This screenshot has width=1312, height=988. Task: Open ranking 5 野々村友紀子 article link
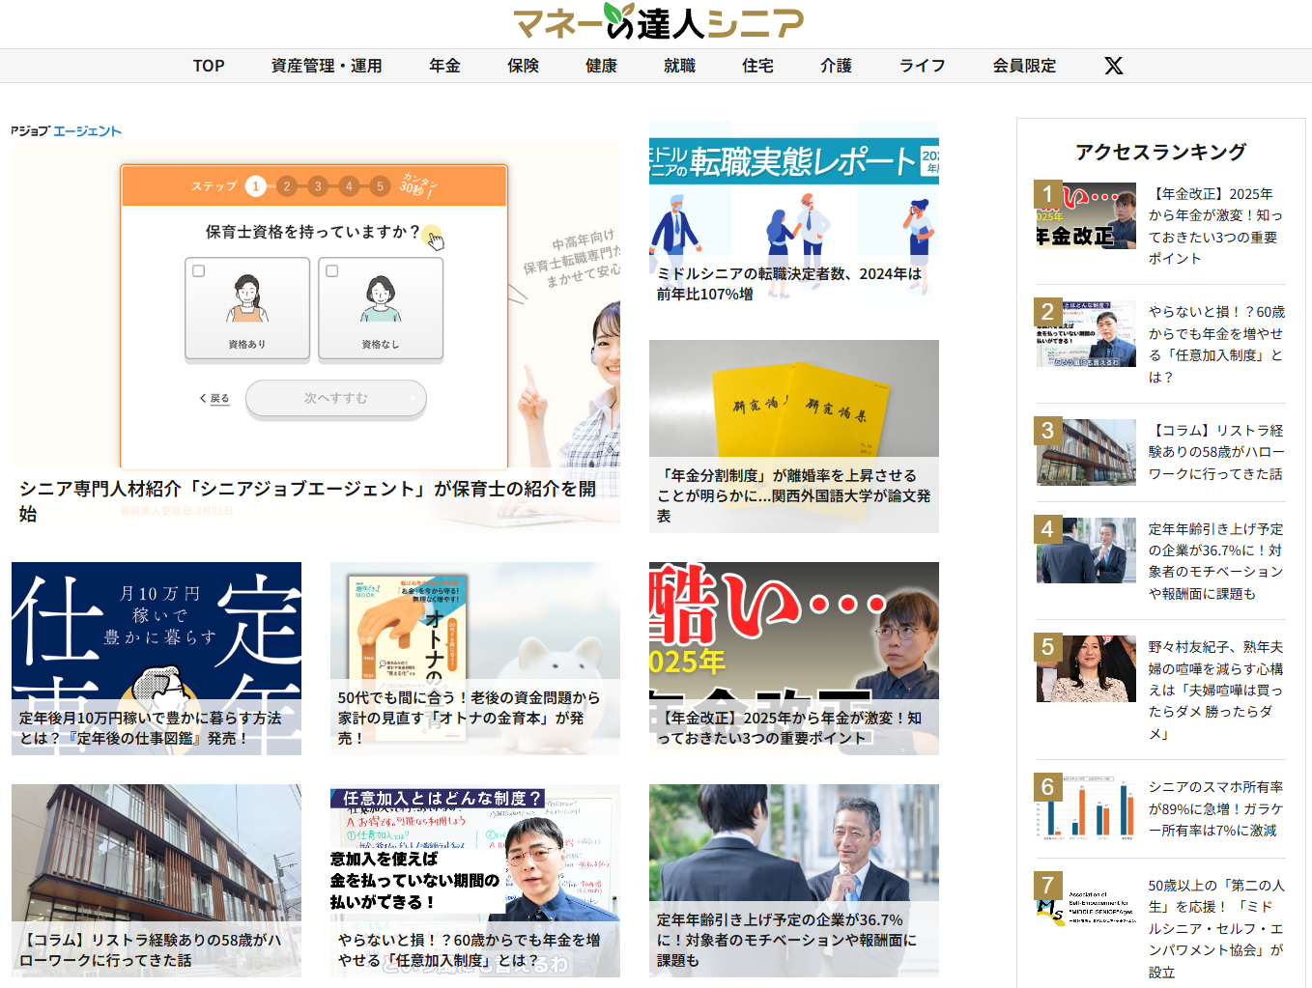point(1215,690)
